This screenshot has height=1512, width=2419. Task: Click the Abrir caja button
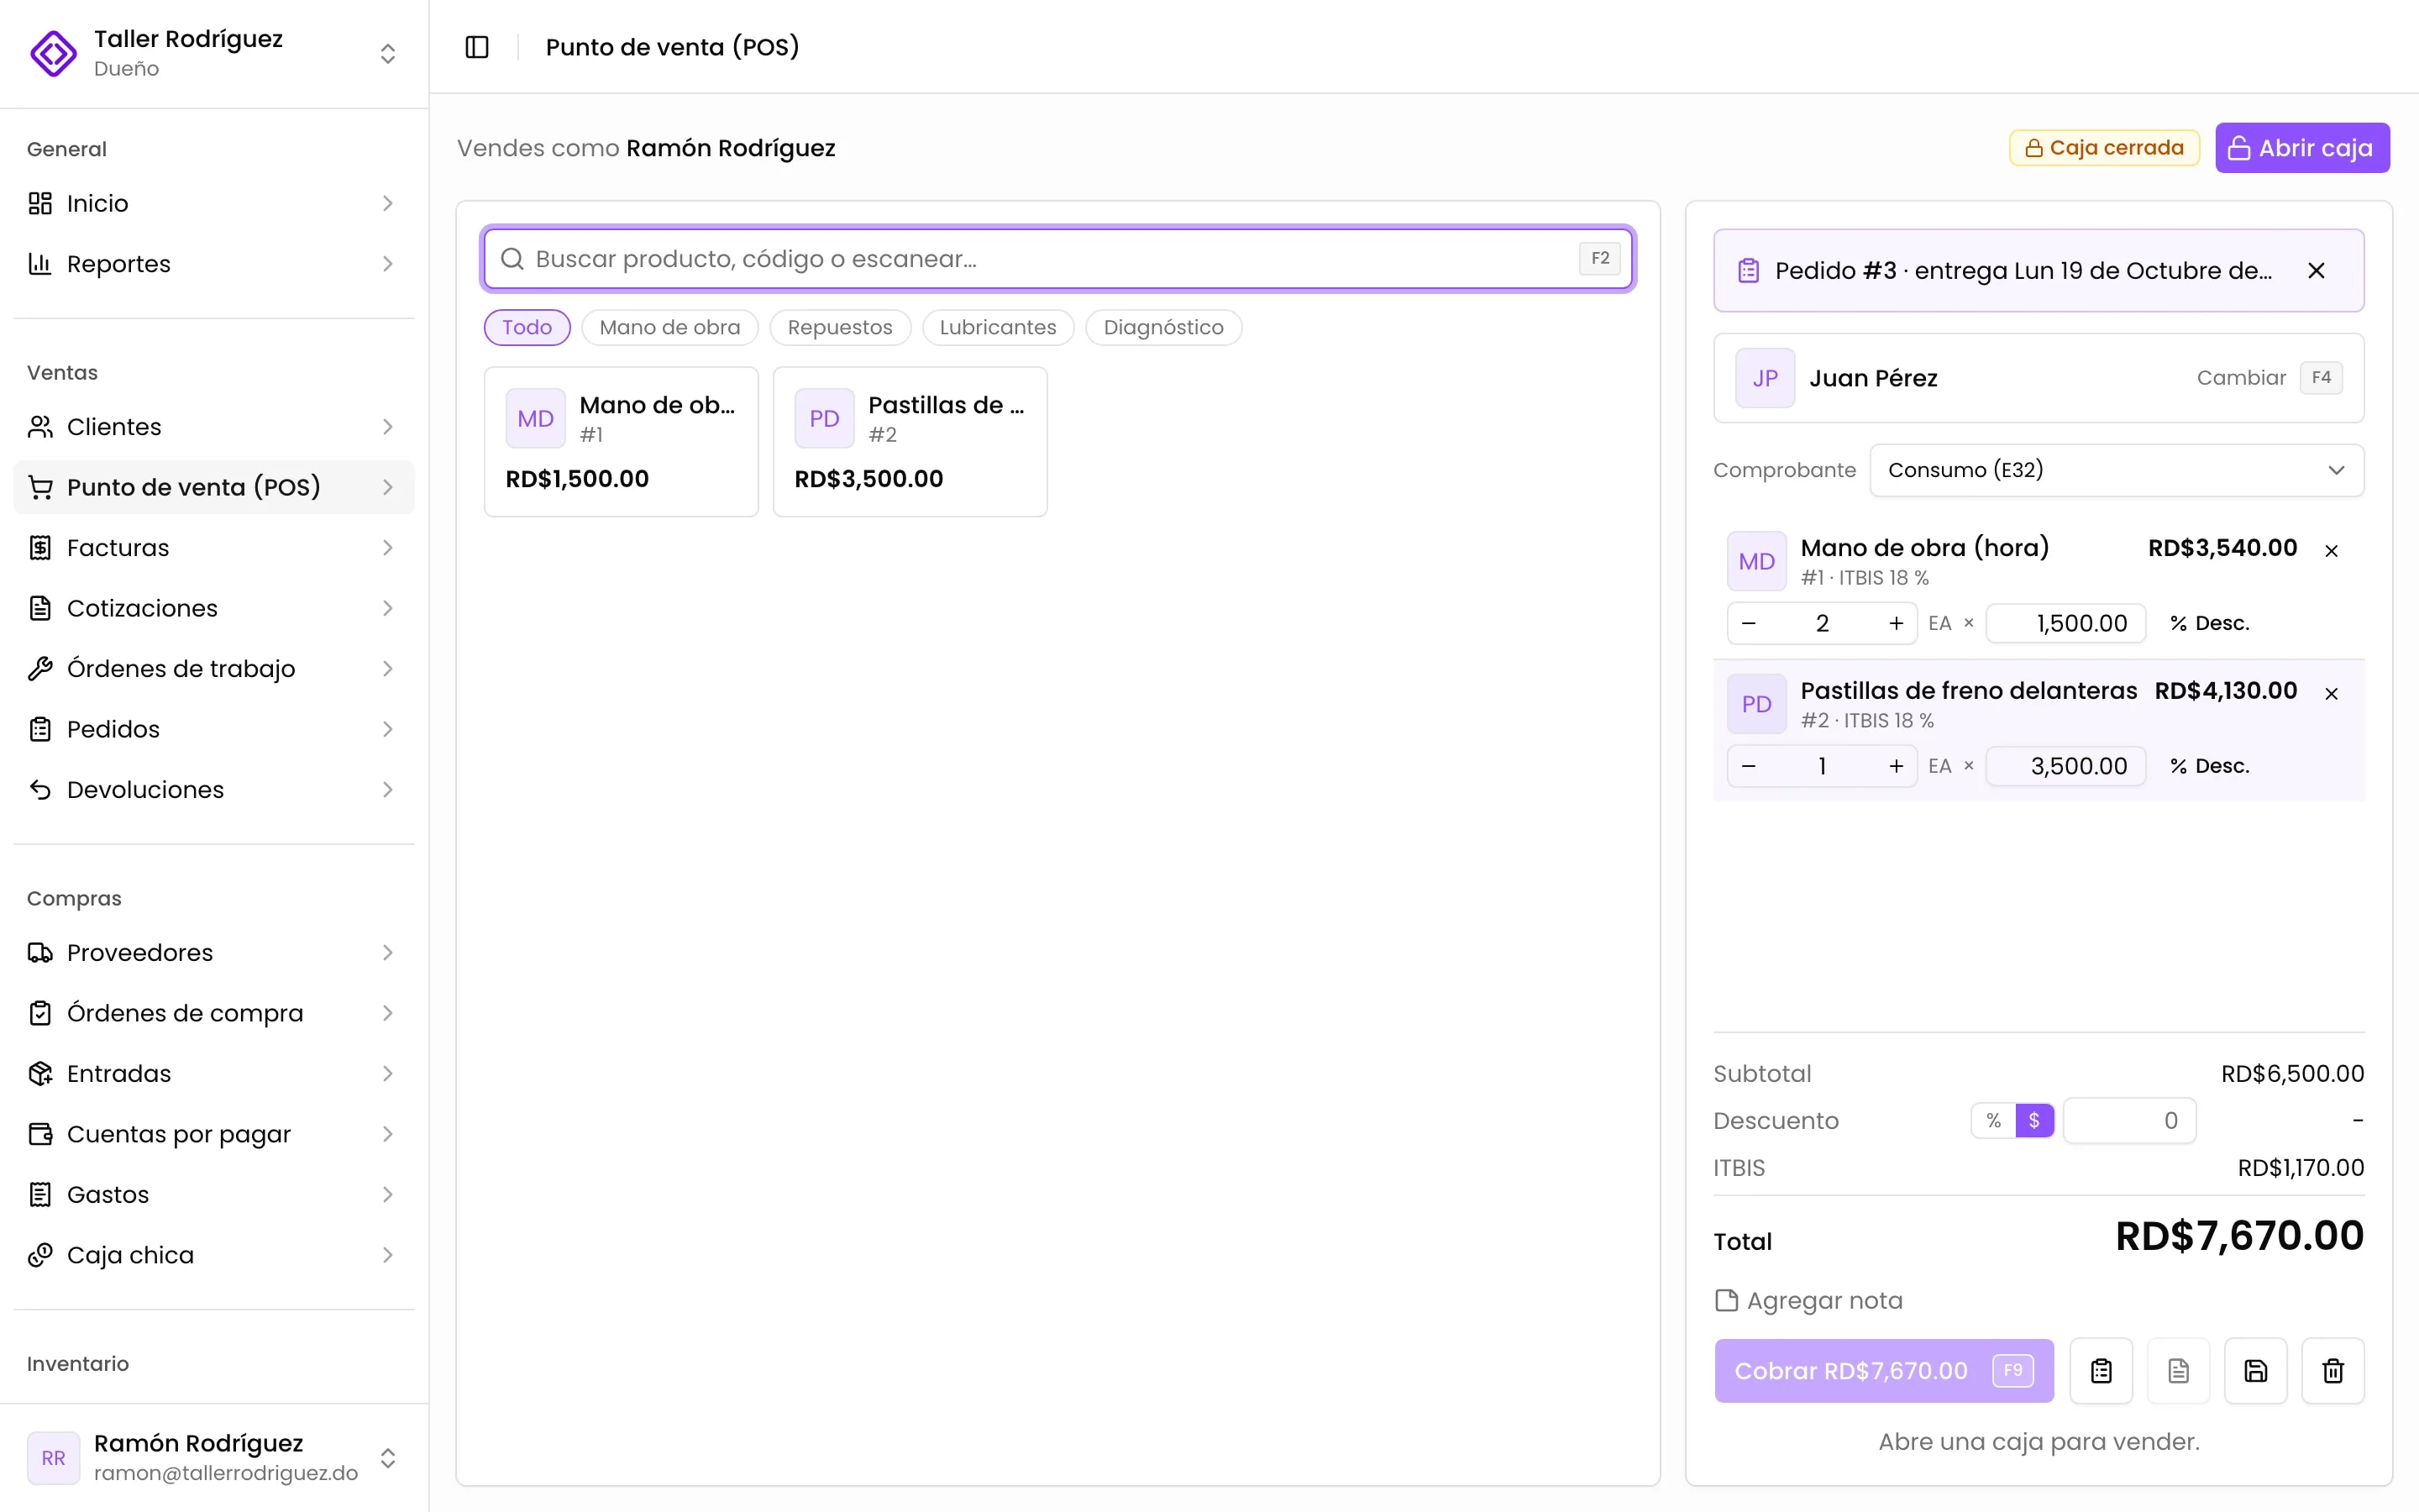[x=2302, y=148]
